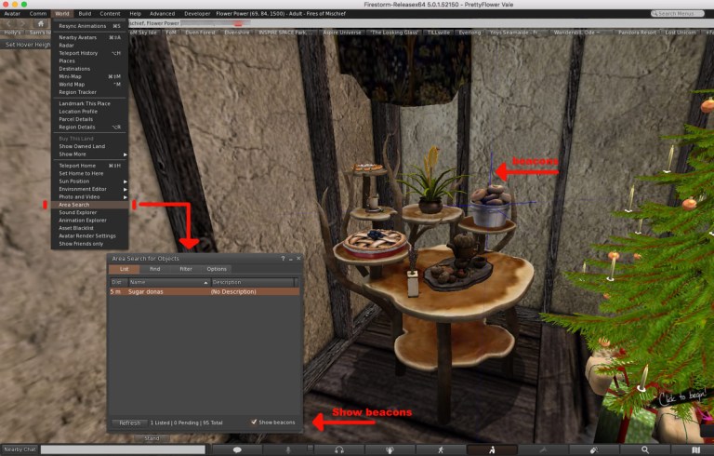This screenshot has height=456, width=714.
Task: Click the walking figure toolbar icon
Action: click(441, 449)
